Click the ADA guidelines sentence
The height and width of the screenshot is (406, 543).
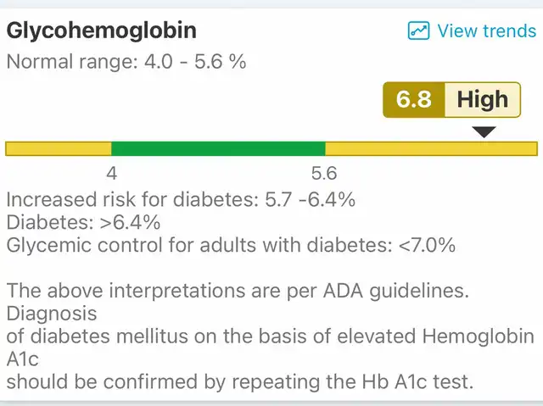click(x=238, y=291)
